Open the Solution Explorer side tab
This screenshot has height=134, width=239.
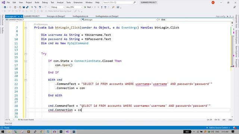pyautogui.click(x=236, y=37)
